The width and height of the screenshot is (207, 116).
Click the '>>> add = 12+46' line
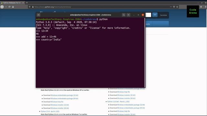(x=46, y=37)
